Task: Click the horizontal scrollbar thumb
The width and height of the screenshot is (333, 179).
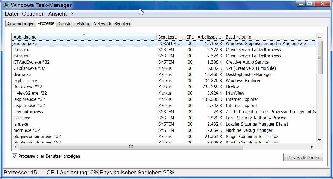Action: (131, 147)
